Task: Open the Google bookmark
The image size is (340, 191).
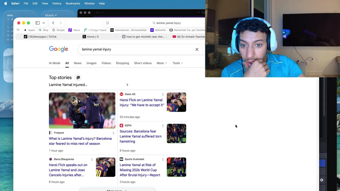Action: click(58, 30)
